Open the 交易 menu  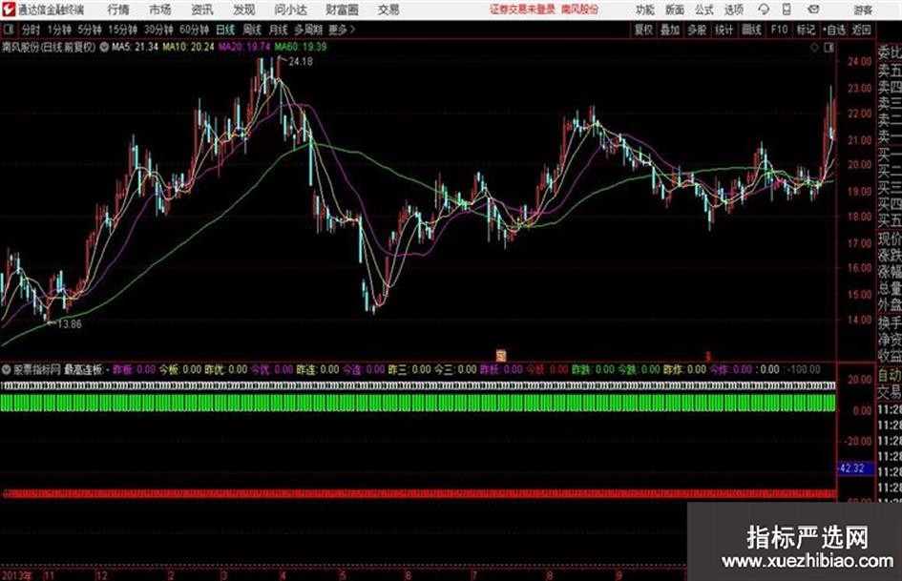coord(388,10)
